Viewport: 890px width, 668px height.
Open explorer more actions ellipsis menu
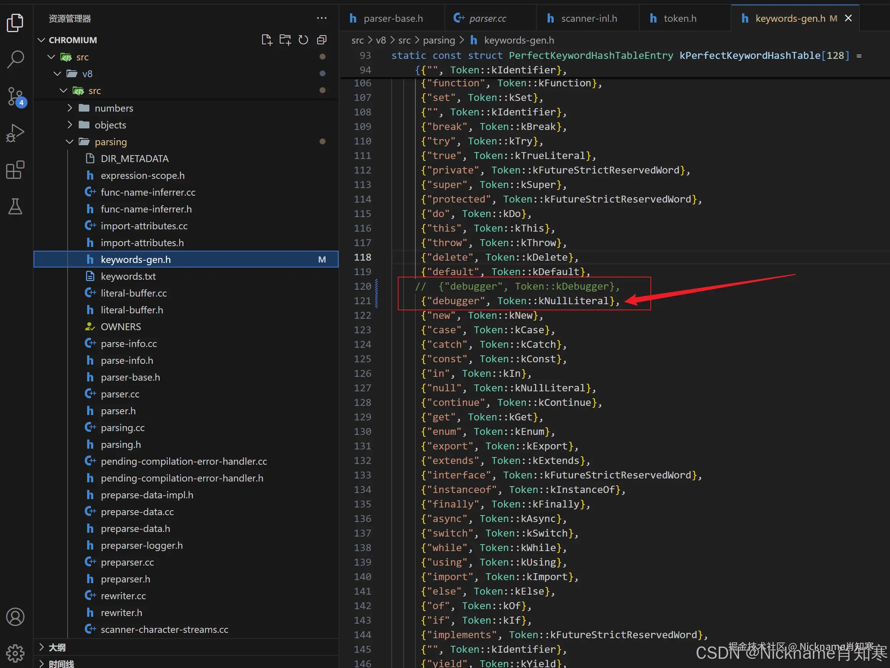tap(321, 18)
